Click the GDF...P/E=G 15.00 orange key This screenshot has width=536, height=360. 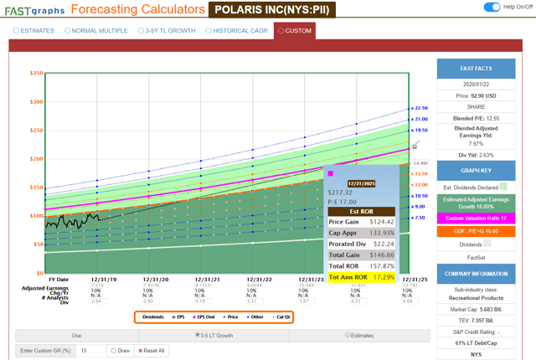tap(476, 231)
